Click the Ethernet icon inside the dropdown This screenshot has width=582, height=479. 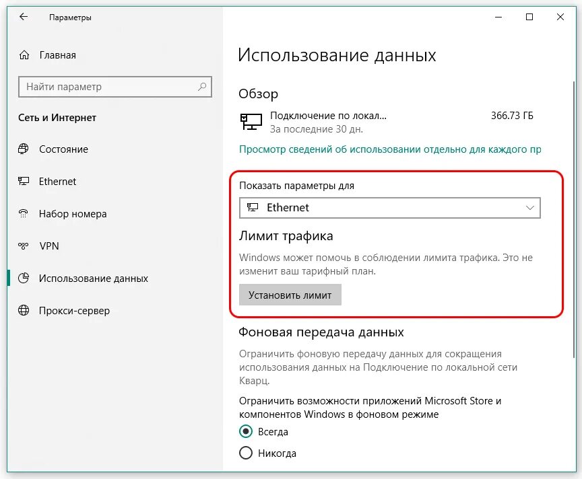(253, 207)
